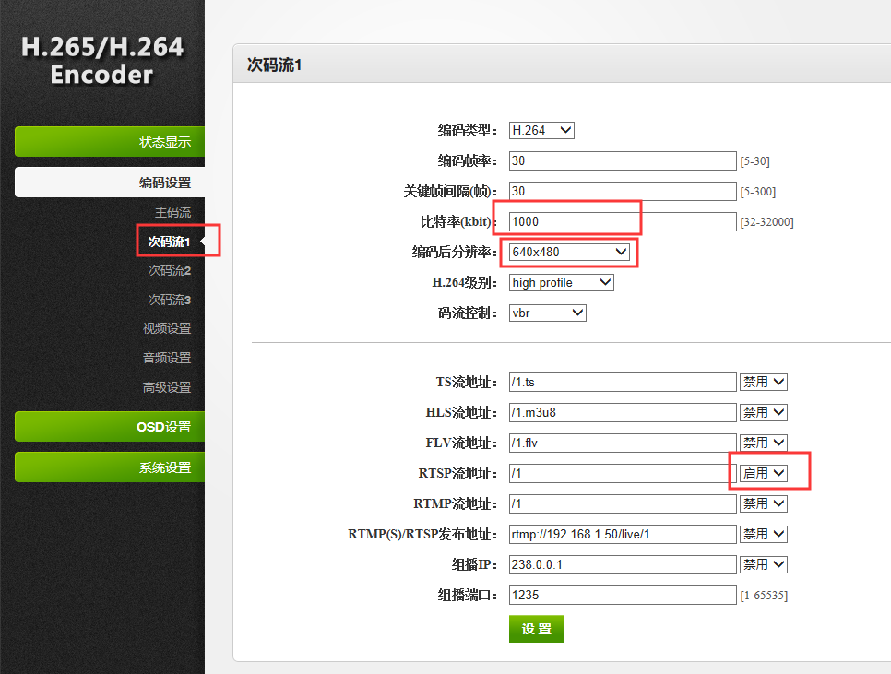Click the FLV流地址 /1.flv field

(623, 443)
